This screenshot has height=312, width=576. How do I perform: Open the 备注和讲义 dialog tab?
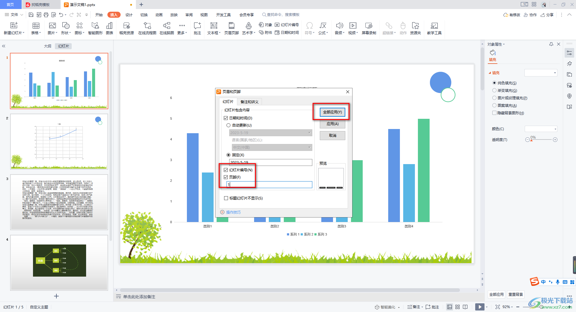tap(250, 102)
